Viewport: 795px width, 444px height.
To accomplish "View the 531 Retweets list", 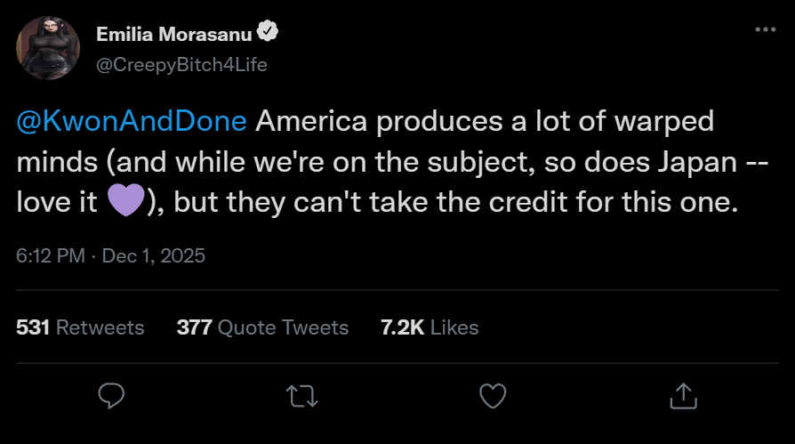I will pyautogui.click(x=80, y=327).
